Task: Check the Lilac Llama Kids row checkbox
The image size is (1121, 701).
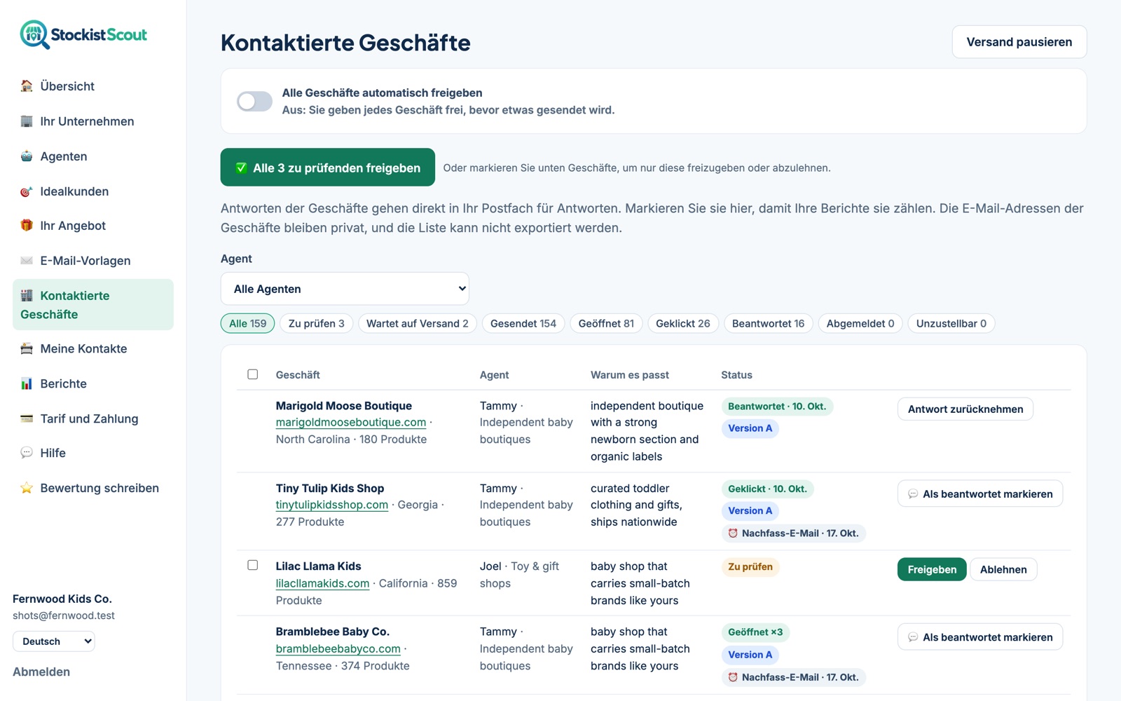Action: click(x=253, y=565)
